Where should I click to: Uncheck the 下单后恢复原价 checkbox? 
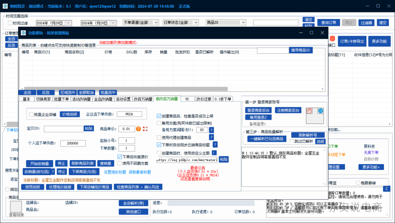pyautogui.click(x=119, y=157)
